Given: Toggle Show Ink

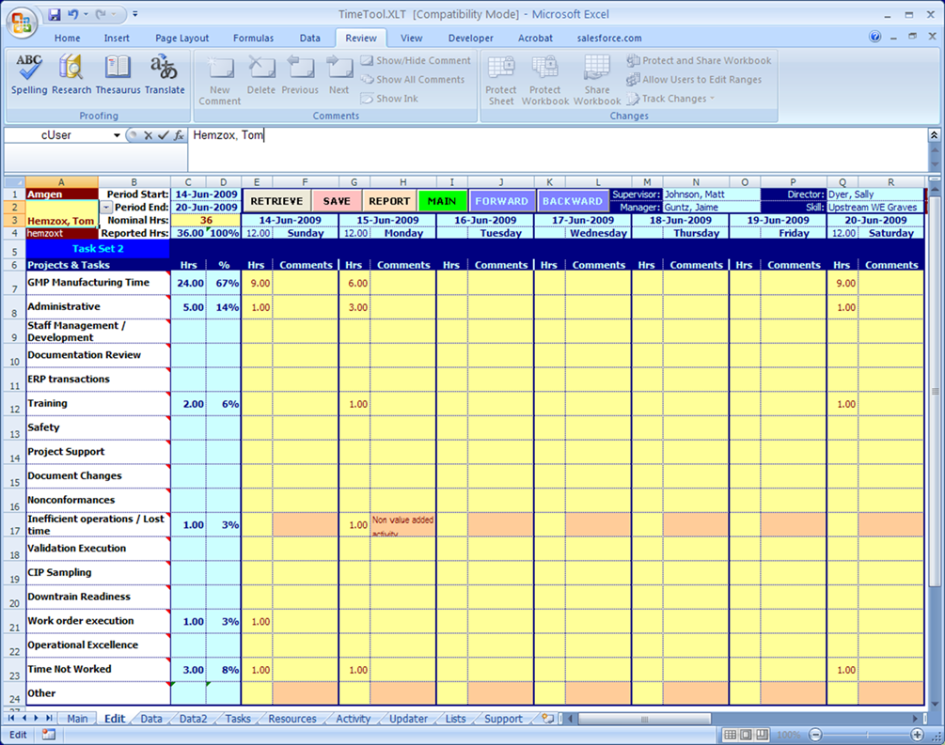Looking at the screenshot, I should (x=389, y=98).
